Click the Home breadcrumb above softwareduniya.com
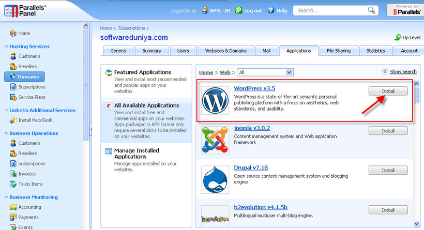 coord(105,28)
